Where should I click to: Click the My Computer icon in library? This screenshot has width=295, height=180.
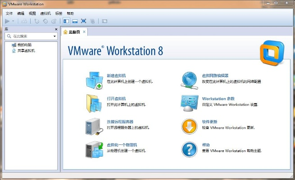tap(14, 45)
